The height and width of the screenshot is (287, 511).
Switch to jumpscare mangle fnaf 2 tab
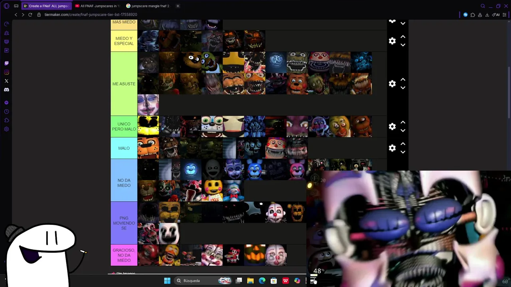[148, 6]
